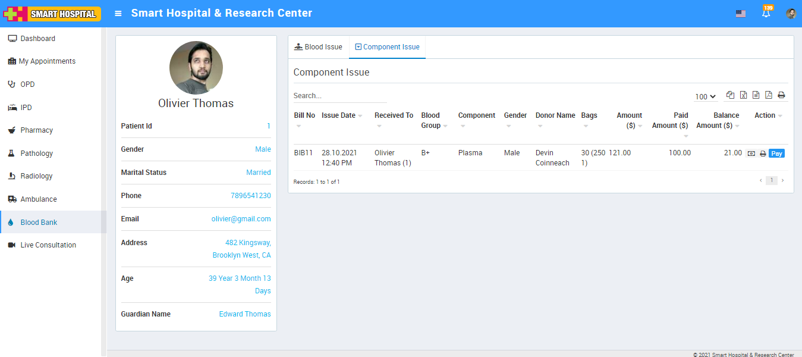Export table to Excel icon
802x357 pixels.
(743, 95)
